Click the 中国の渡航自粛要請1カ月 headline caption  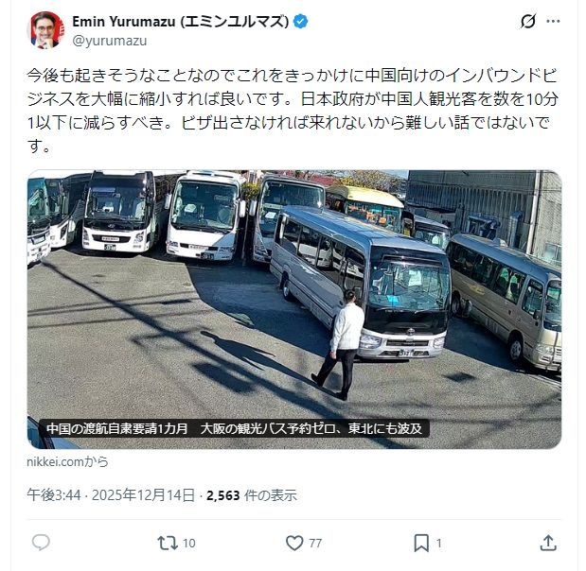pos(235,428)
